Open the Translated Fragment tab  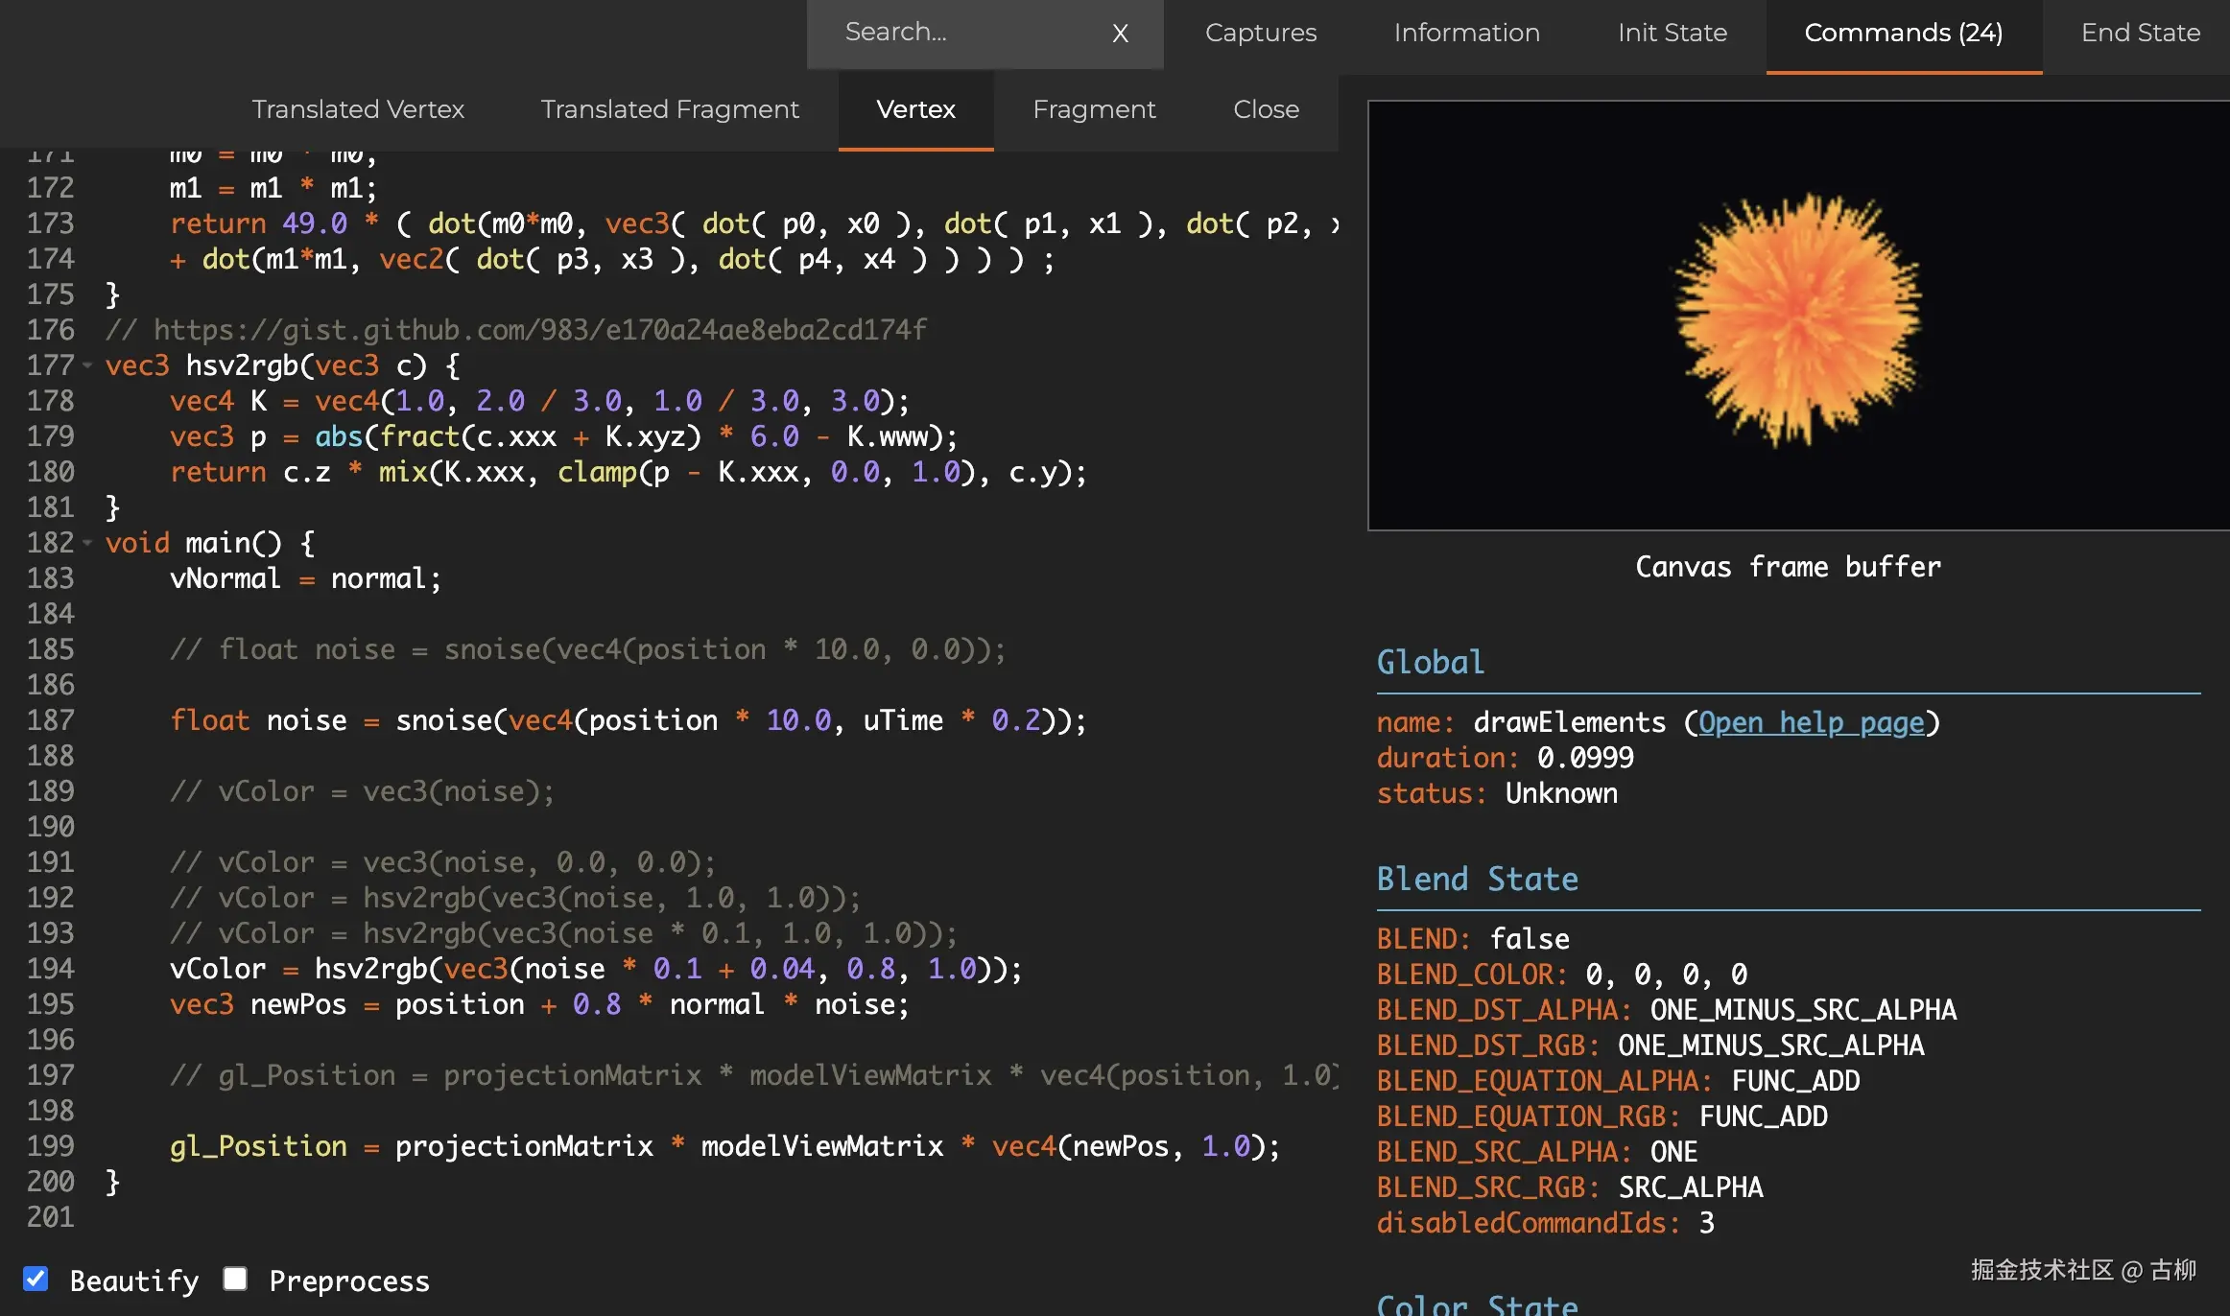(670, 109)
